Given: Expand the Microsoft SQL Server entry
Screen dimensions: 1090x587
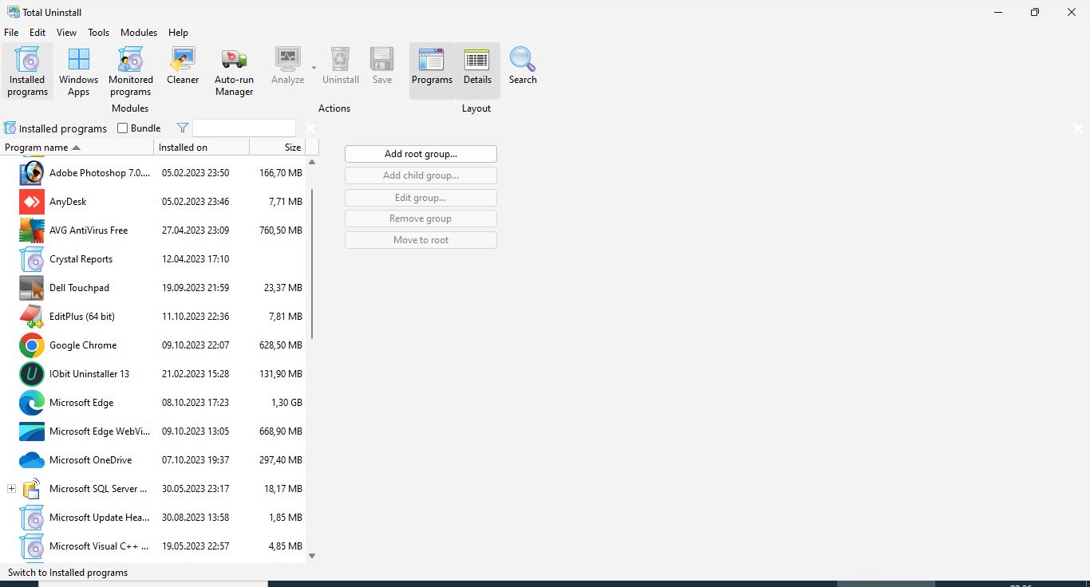Looking at the screenshot, I should tap(11, 488).
